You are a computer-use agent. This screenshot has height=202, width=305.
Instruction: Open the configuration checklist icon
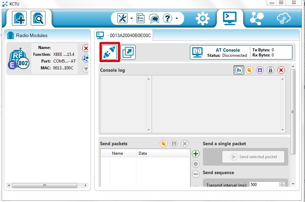pos(140,18)
